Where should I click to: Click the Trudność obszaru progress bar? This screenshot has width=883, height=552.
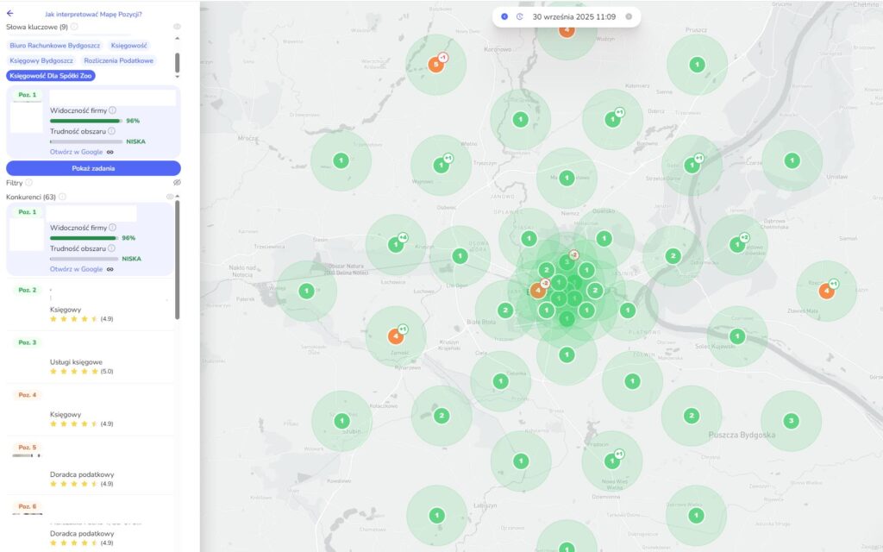pos(87,141)
